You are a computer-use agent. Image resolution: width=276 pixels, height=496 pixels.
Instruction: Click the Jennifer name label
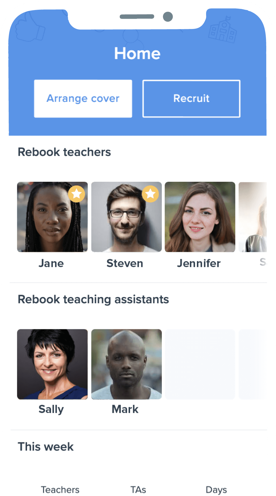pos(199,263)
